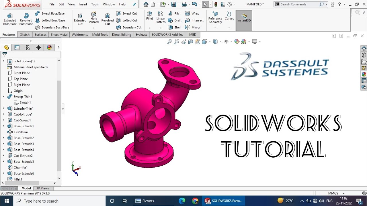Open the Hole Wizard

tap(94, 18)
